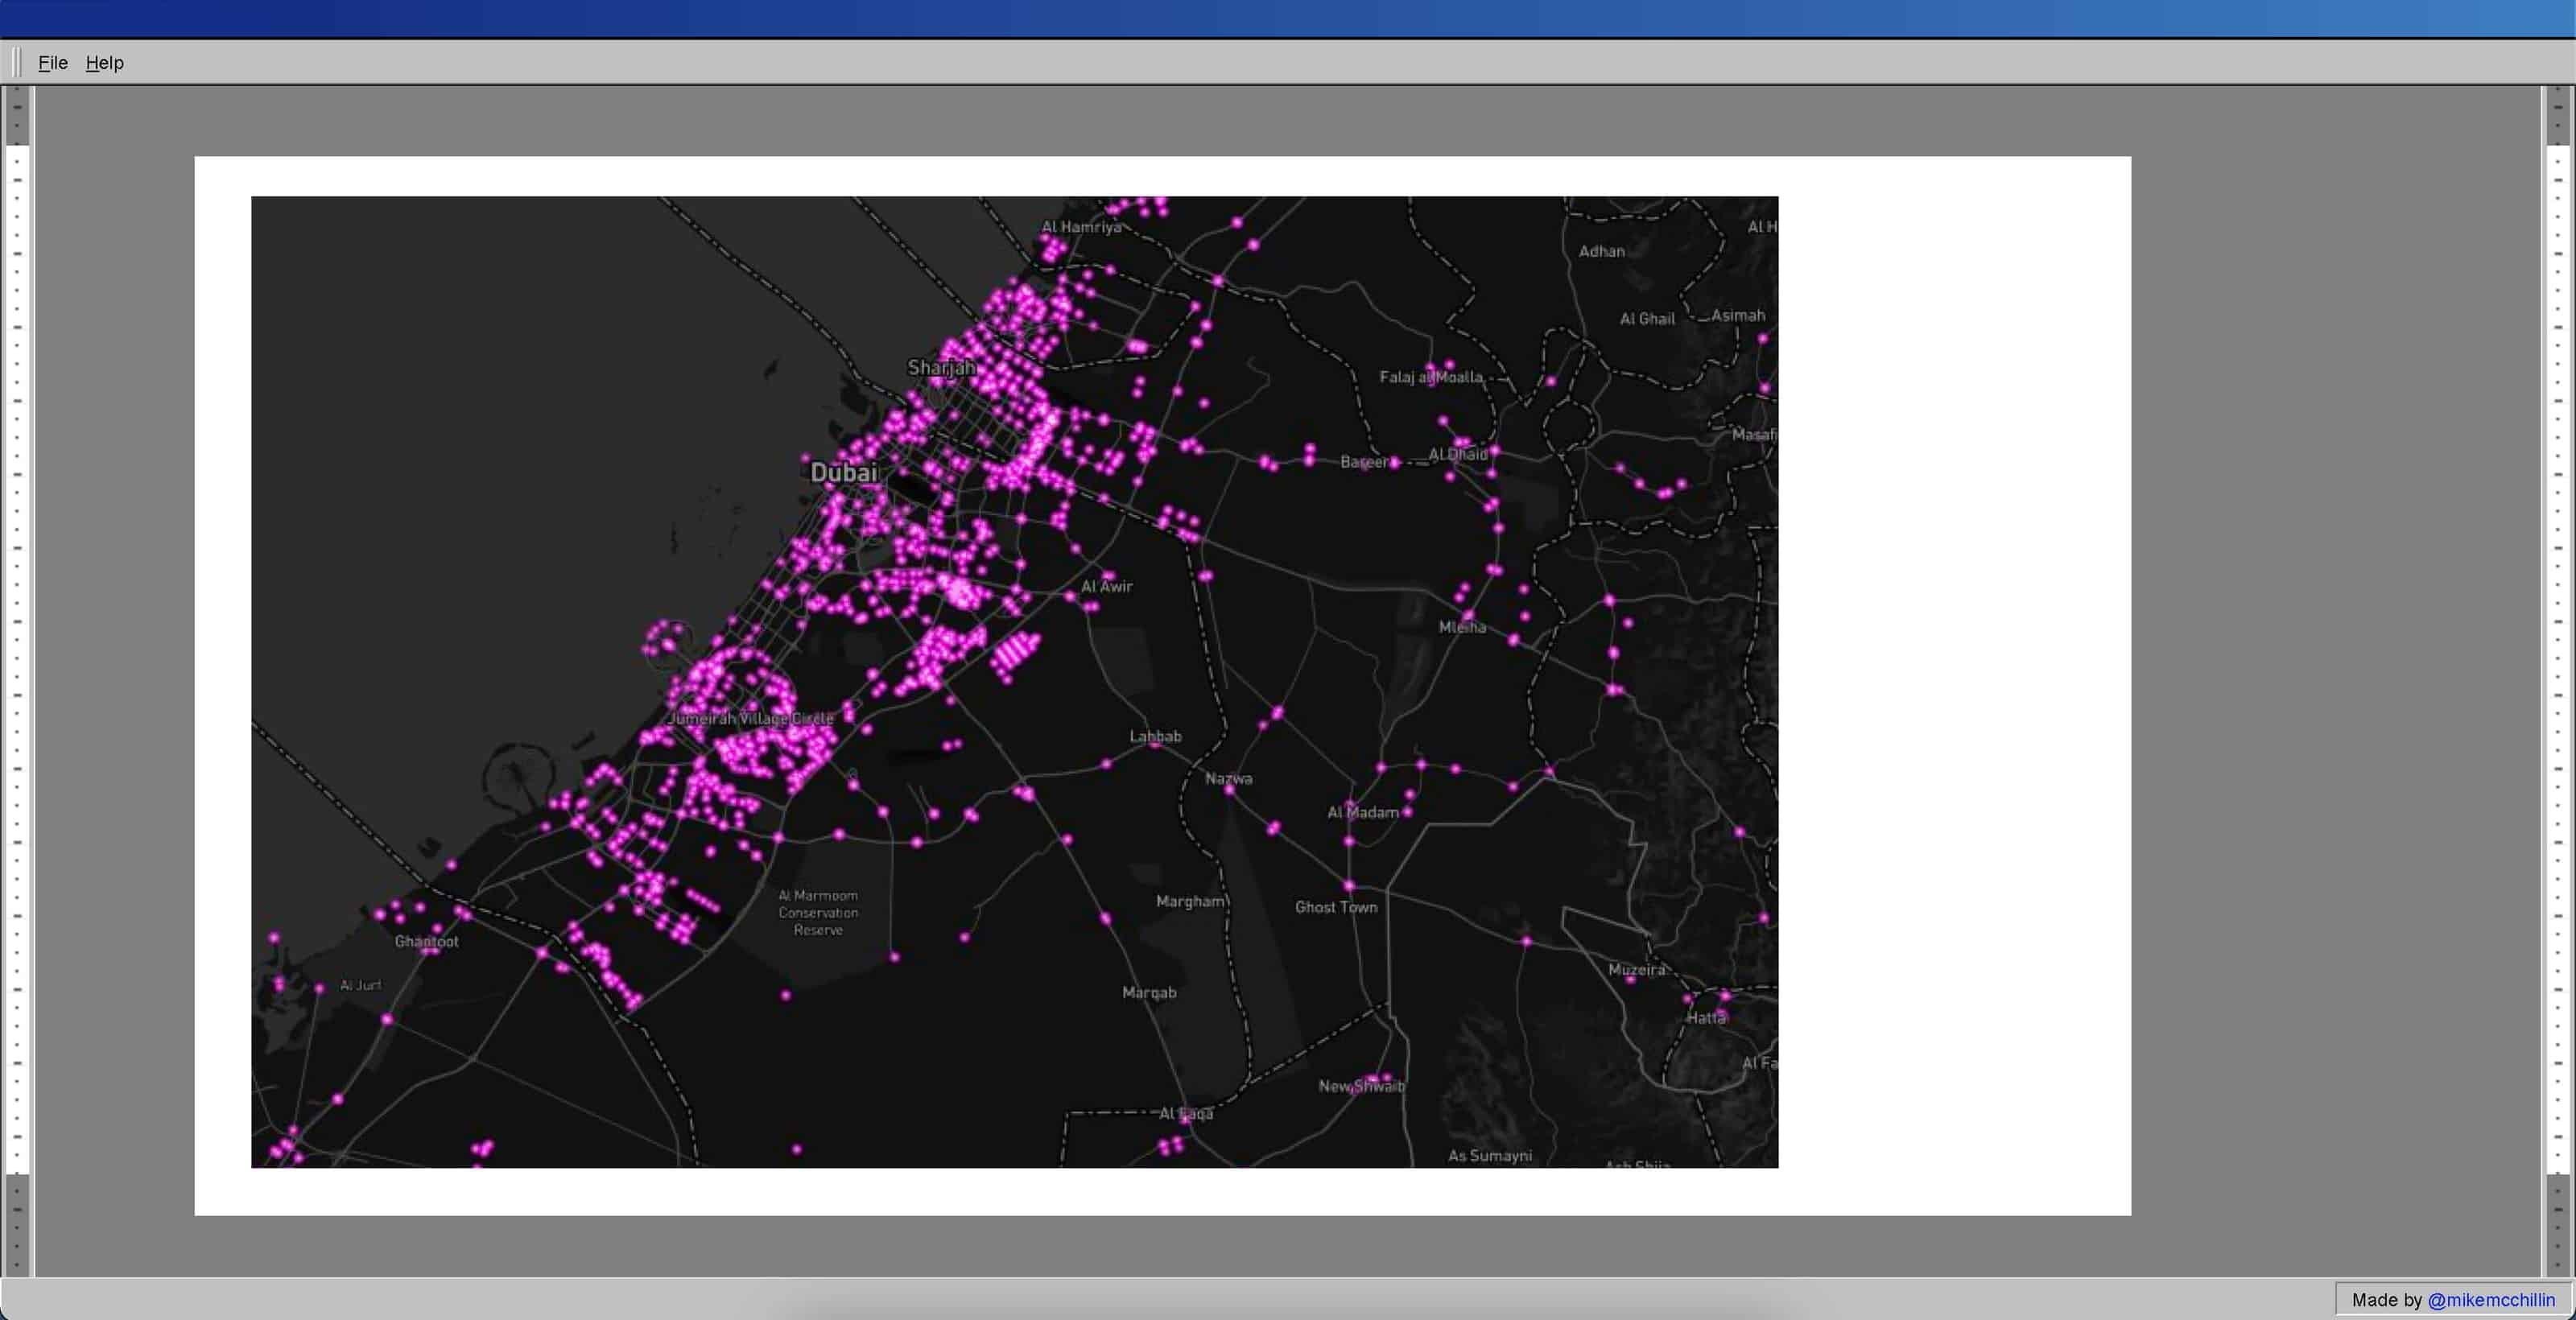Open the File menu
2576x1320 pixels.
tap(52, 62)
